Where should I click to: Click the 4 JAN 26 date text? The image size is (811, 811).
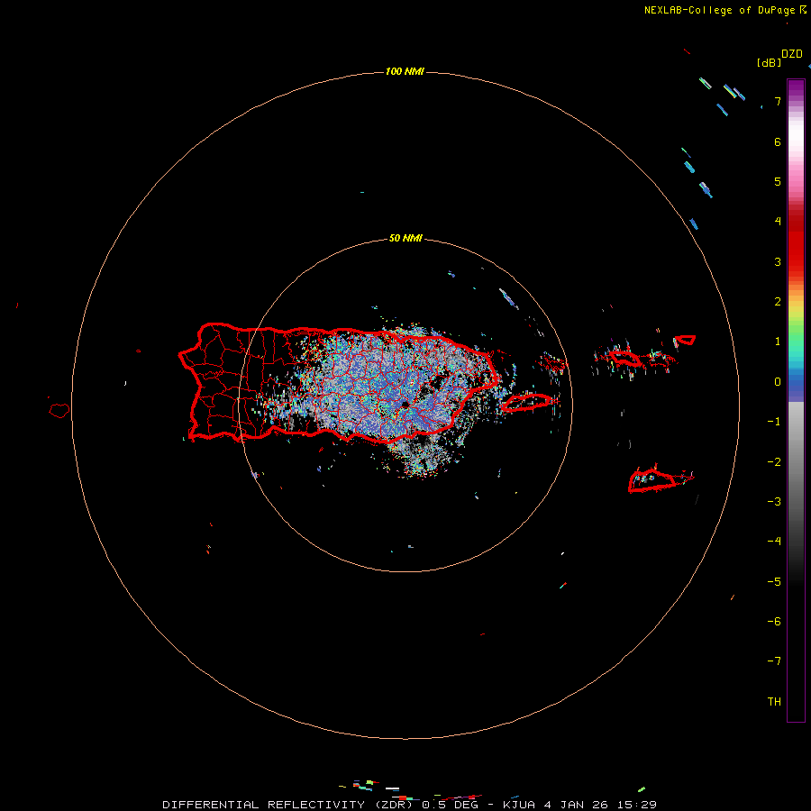tap(576, 805)
